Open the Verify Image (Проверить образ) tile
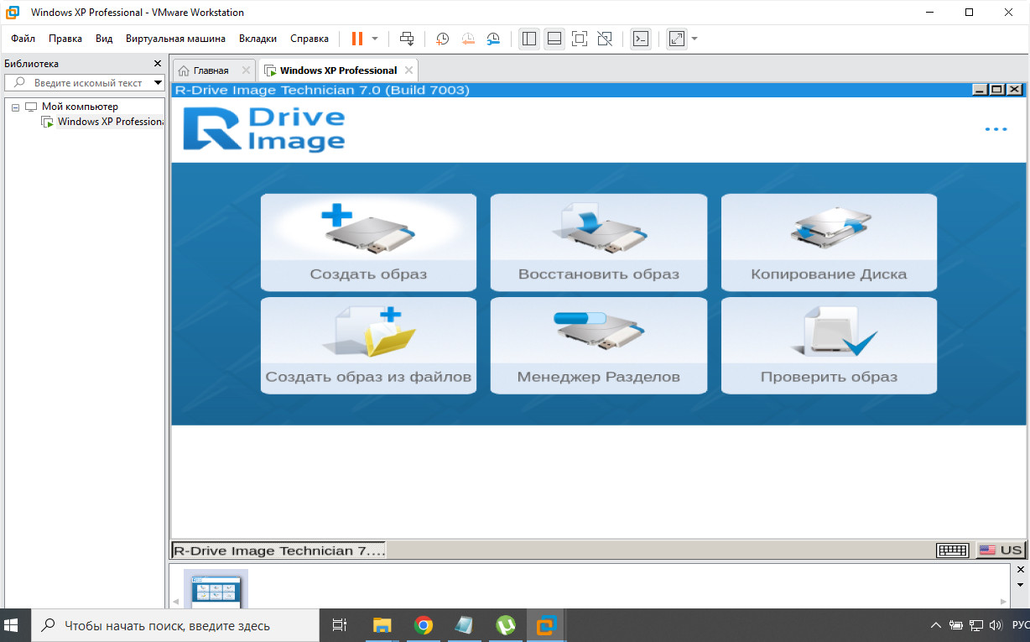Screen dimensions: 1030x642 coord(829,346)
